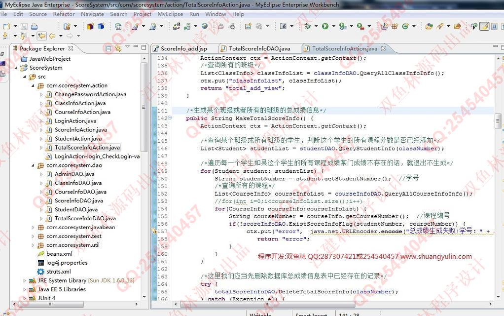Click Package Explorer horizontal scrollbar thumb

click(50, 304)
